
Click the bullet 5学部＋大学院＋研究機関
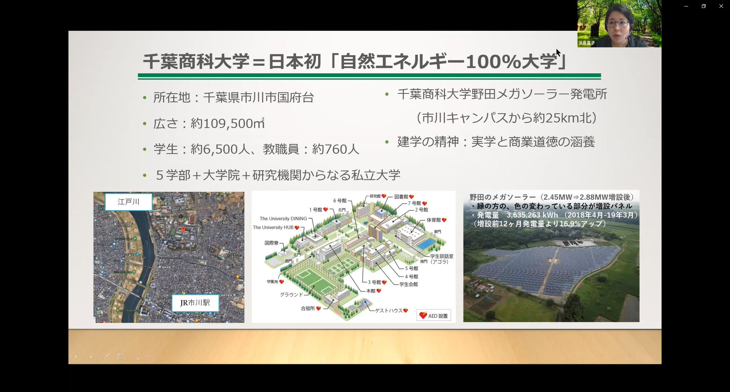tap(278, 175)
